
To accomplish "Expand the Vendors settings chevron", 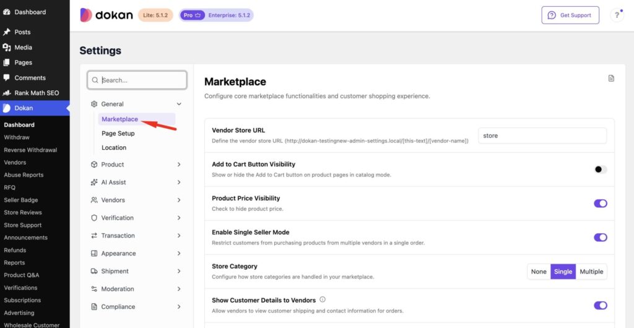I will coord(179,200).
